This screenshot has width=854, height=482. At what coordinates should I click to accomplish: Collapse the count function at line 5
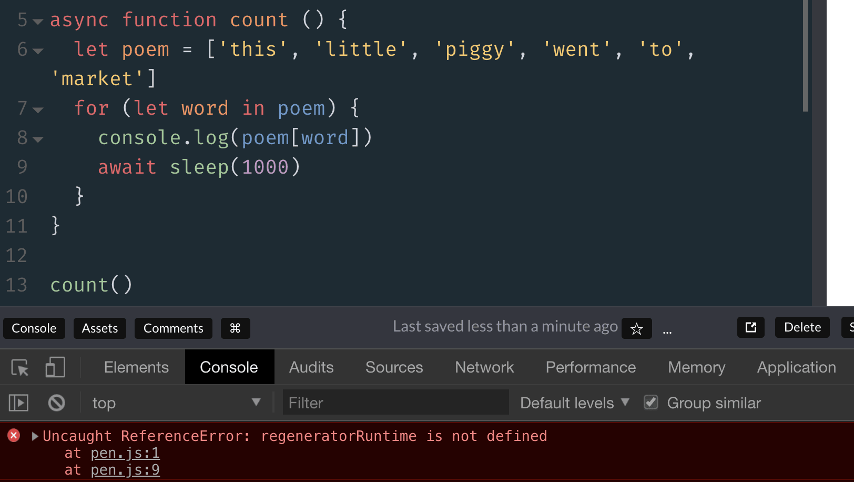pyautogui.click(x=37, y=21)
